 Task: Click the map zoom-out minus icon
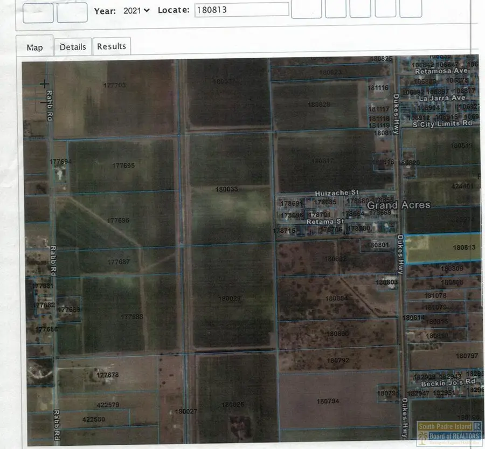pyautogui.click(x=44, y=101)
